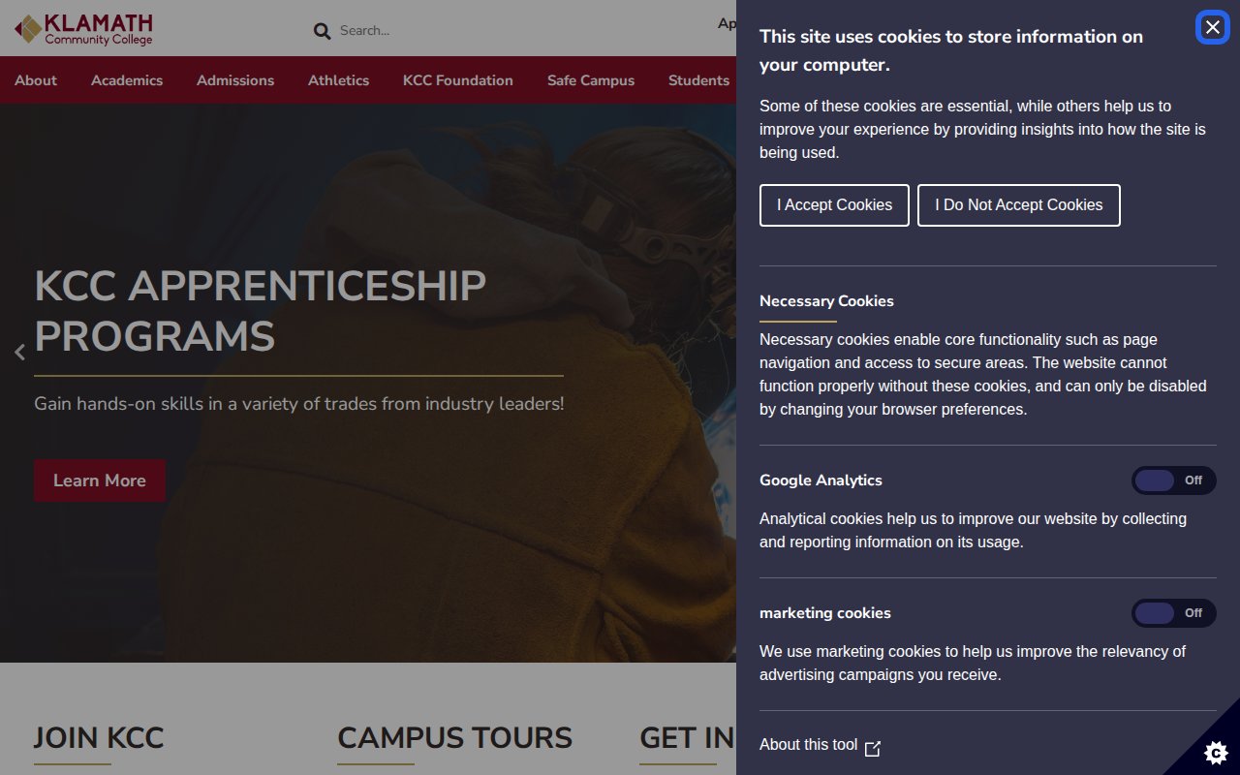The height and width of the screenshot is (775, 1240).
Task: Open the About this tool link
Action: 808,745
